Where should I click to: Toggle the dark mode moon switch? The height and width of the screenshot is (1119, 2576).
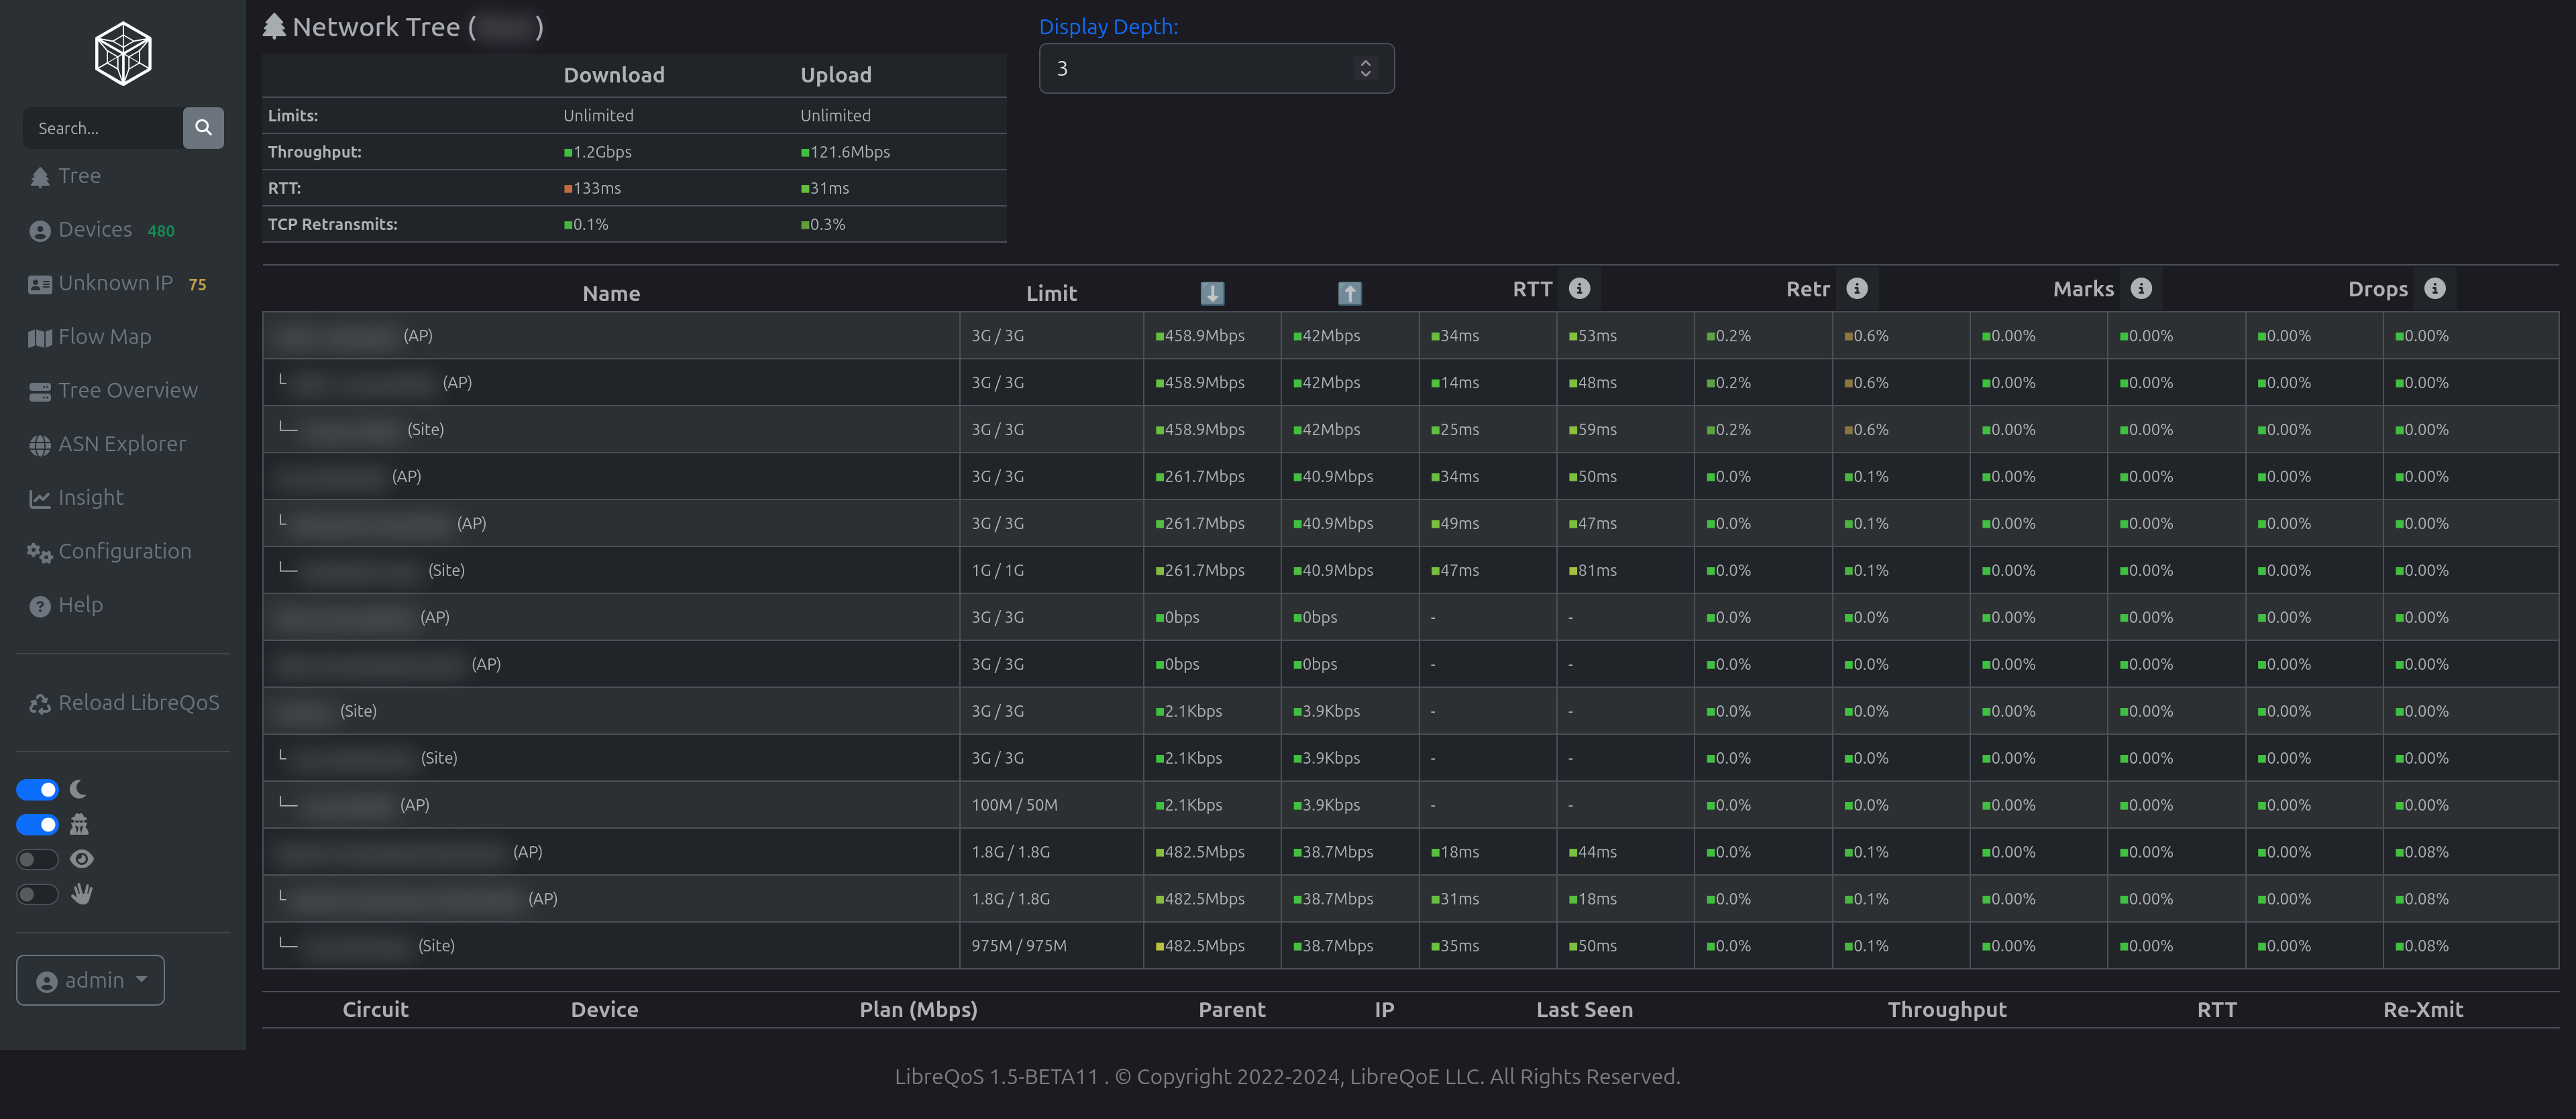(x=37, y=789)
